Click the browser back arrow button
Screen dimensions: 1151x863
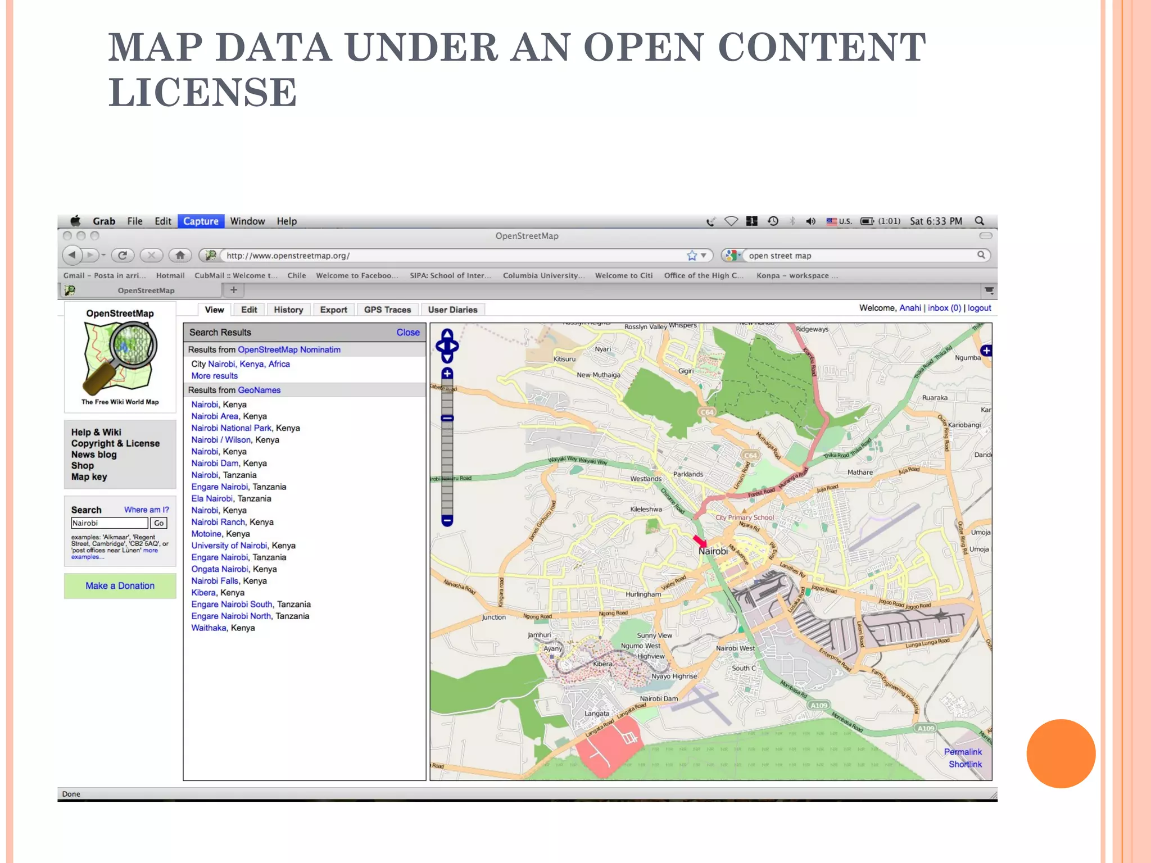pos(71,255)
